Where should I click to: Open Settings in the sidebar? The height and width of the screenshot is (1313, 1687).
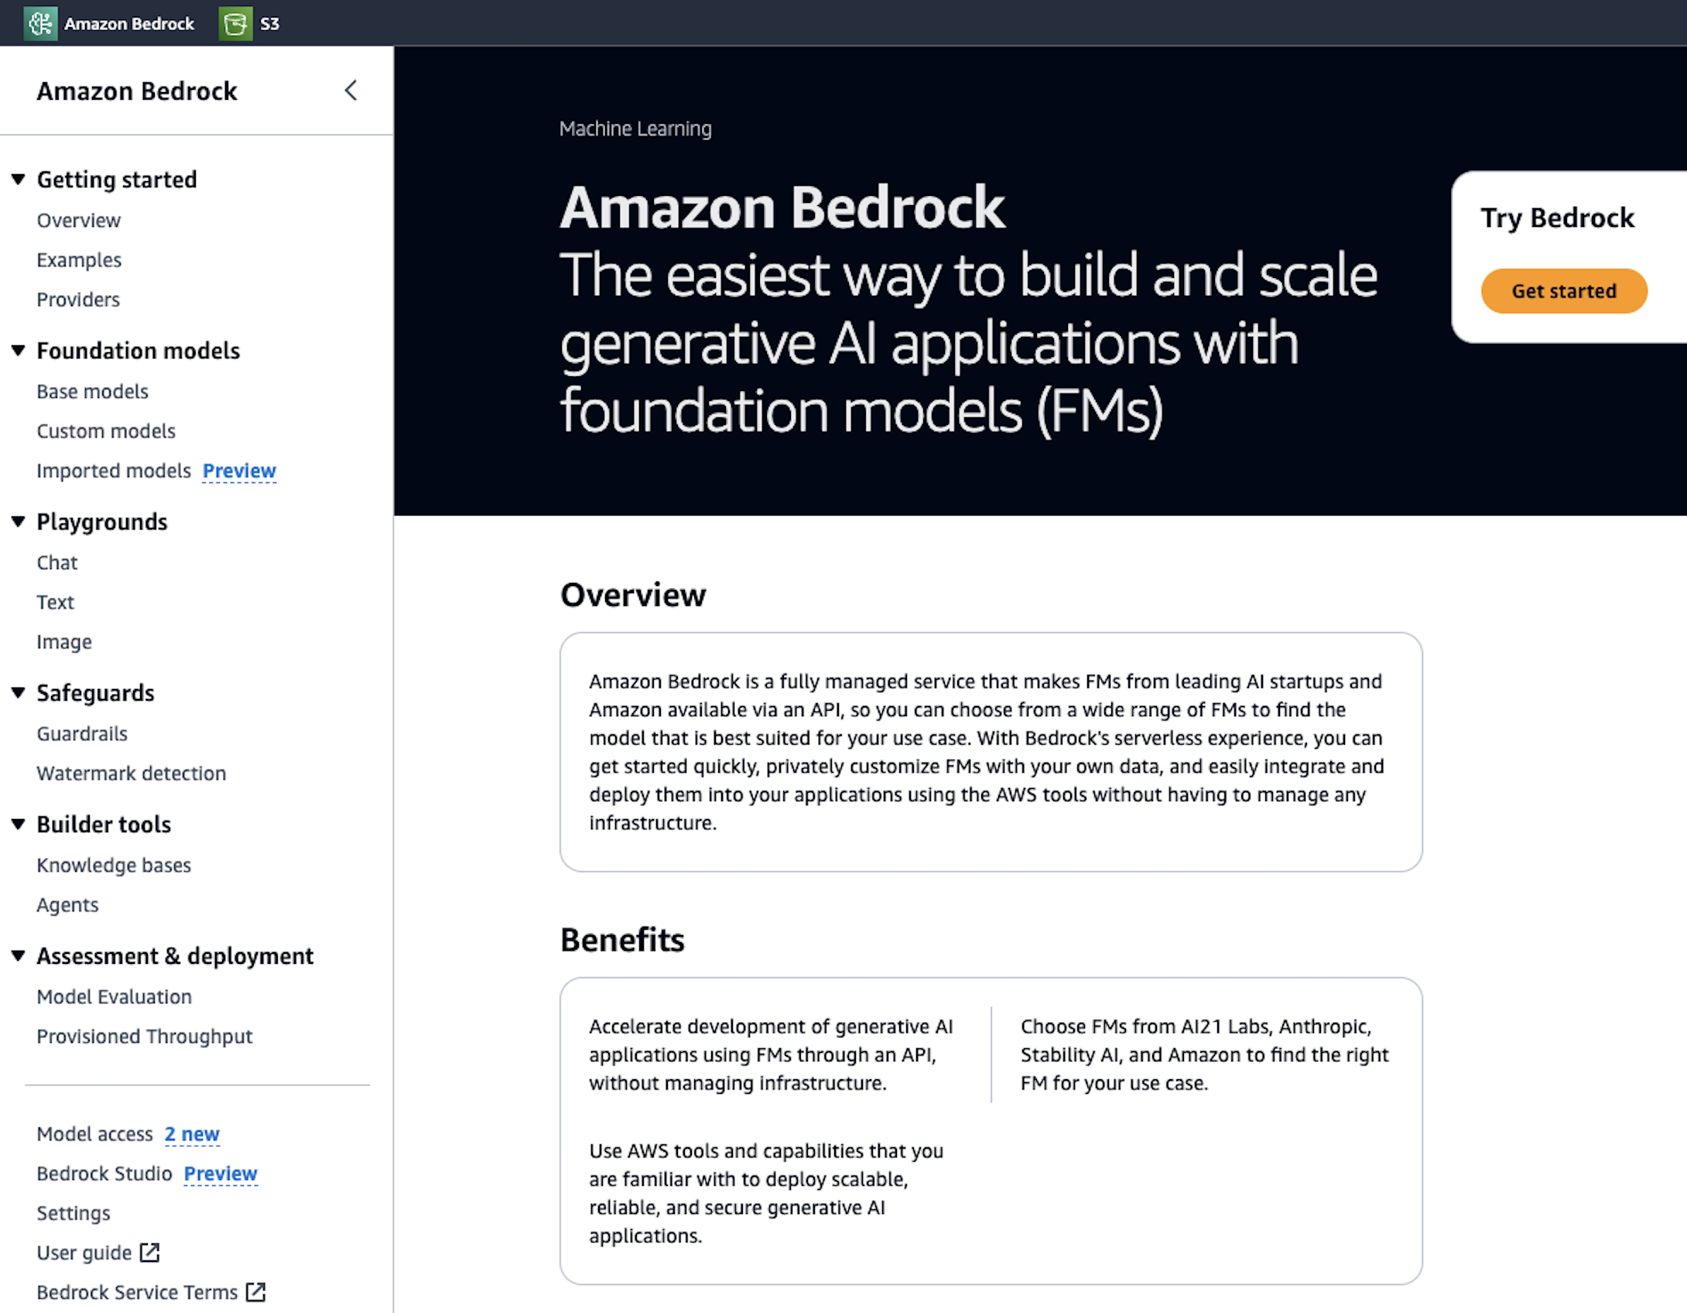(74, 1213)
